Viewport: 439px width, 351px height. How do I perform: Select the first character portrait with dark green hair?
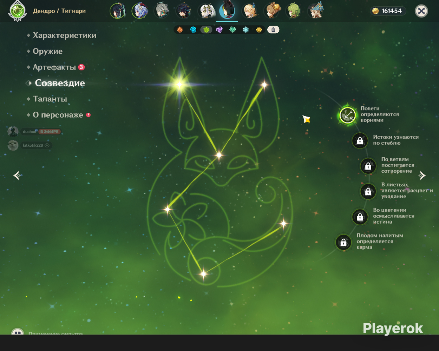[x=118, y=11]
